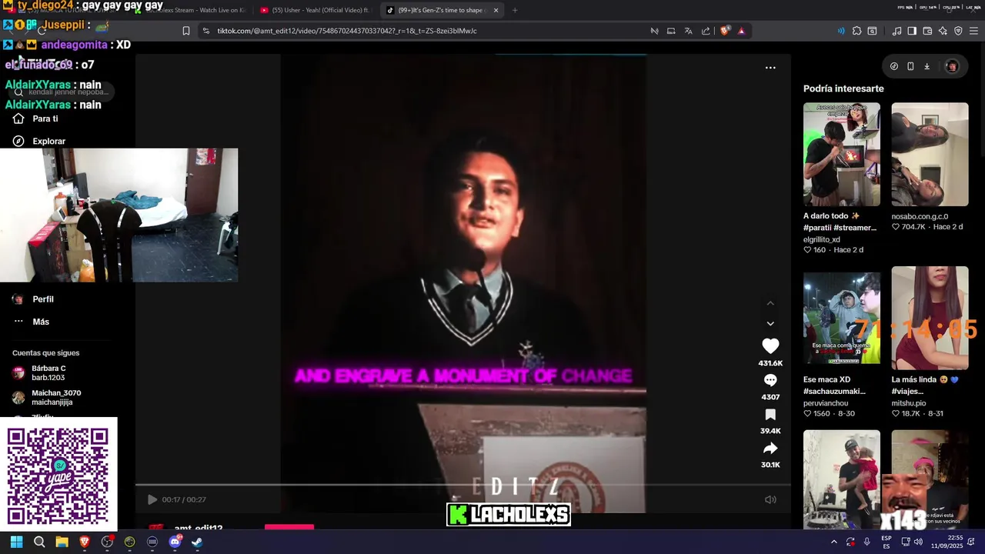Image resolution: width=985 pixels, height=554 pixels.
Task: Open the Para ti feed
Action: pos(45,118)
